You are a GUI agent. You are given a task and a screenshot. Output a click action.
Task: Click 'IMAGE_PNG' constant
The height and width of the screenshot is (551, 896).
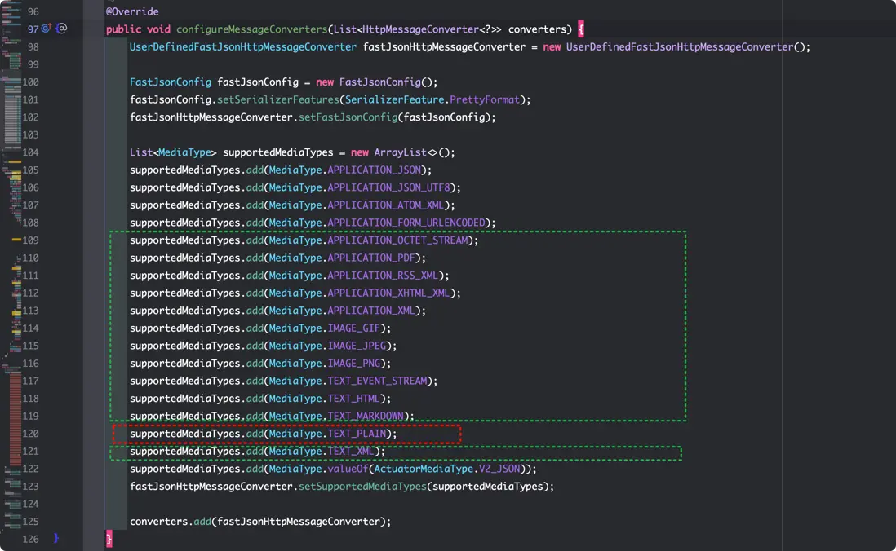(x=353, y=364)
